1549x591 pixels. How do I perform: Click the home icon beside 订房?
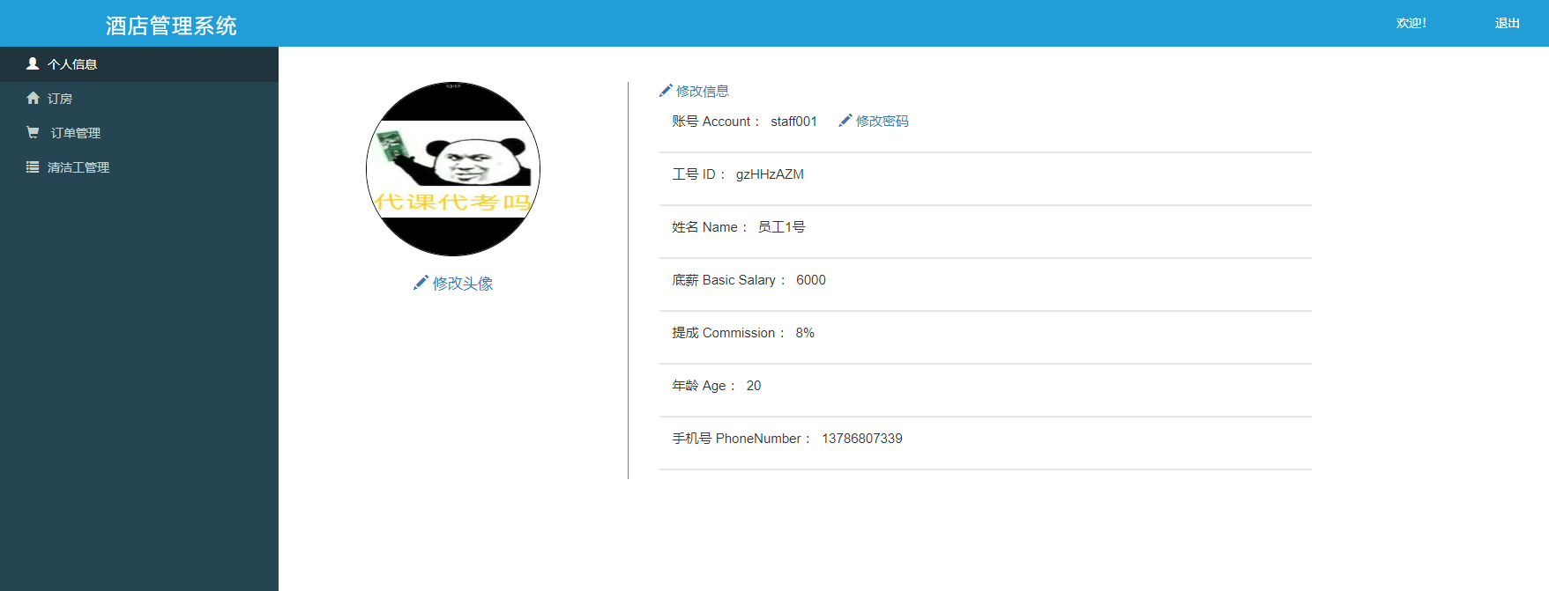point(33,98)
